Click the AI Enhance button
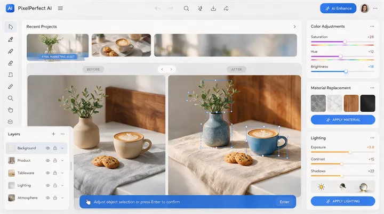Screen dimensions: 384x214 click(338, 9)
